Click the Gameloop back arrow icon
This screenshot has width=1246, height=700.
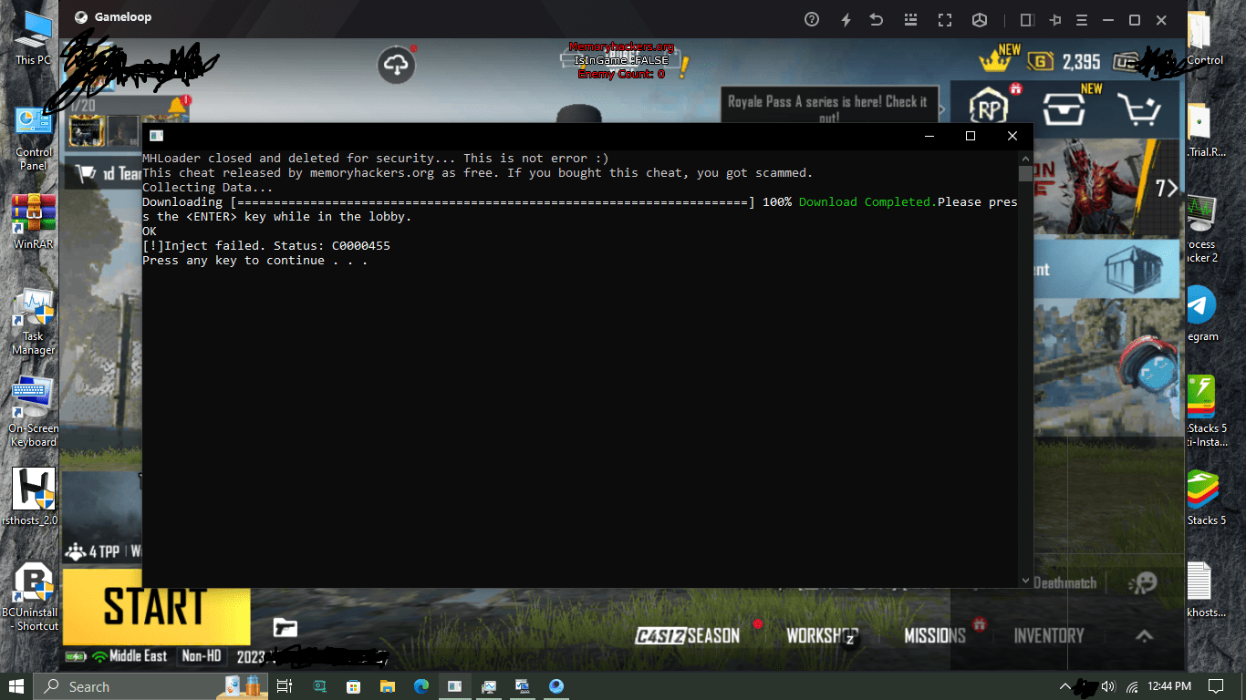tap(877, 19)
